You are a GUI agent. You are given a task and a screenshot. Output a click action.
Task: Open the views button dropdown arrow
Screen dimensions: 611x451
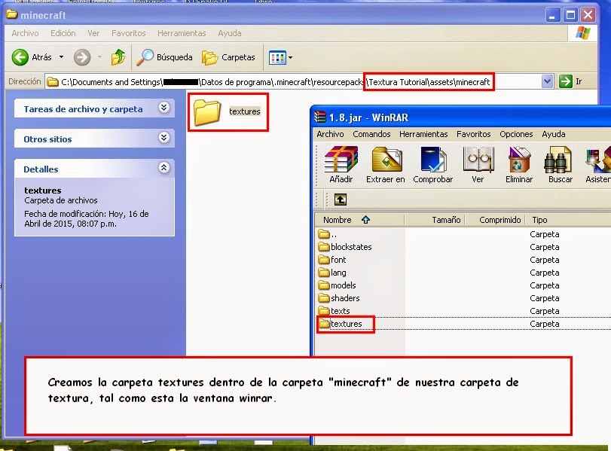(290, 58)
